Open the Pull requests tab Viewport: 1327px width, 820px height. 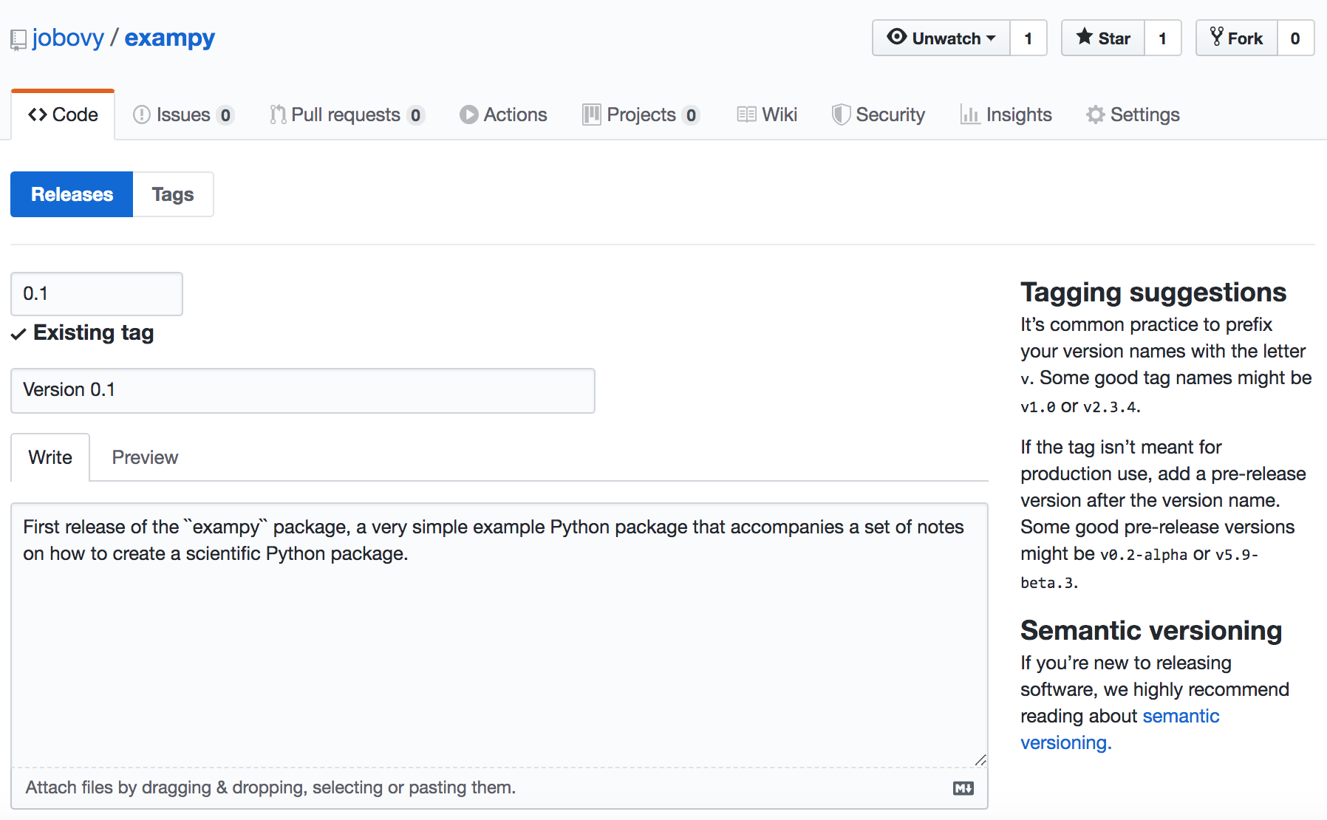[x=347, y=115]
